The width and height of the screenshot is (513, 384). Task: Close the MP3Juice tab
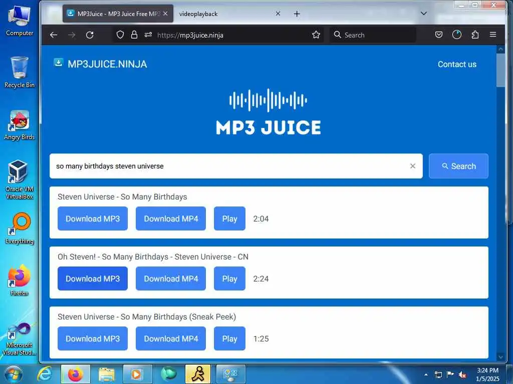pos(165,13)
